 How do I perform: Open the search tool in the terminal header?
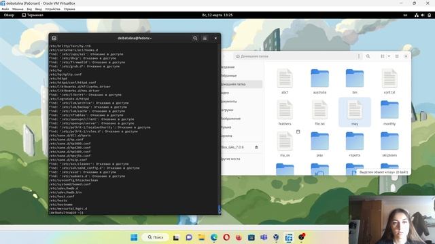[195, 38]
